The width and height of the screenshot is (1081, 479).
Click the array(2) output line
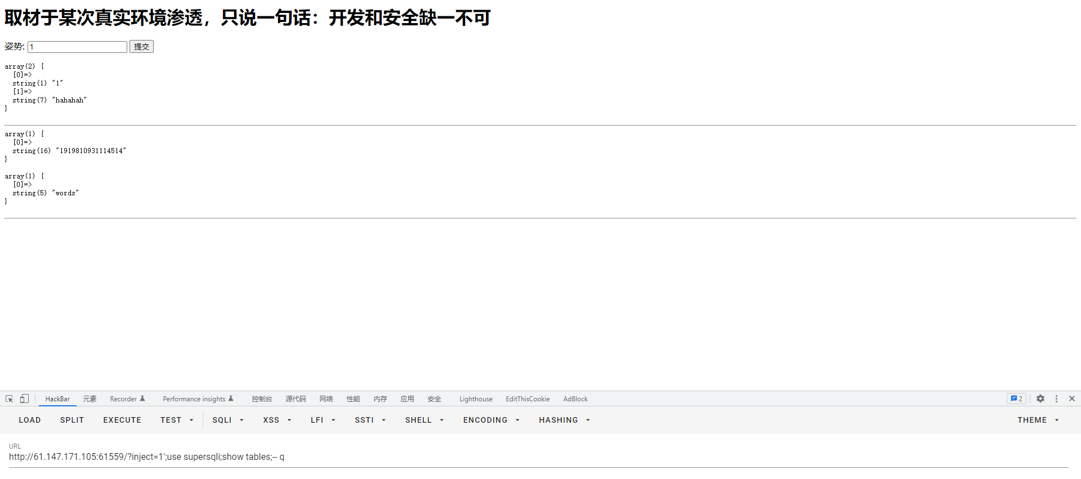coord(24,66)
